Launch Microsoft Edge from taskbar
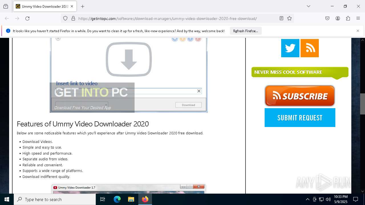365x205 pixels. [x=117, y=199]
